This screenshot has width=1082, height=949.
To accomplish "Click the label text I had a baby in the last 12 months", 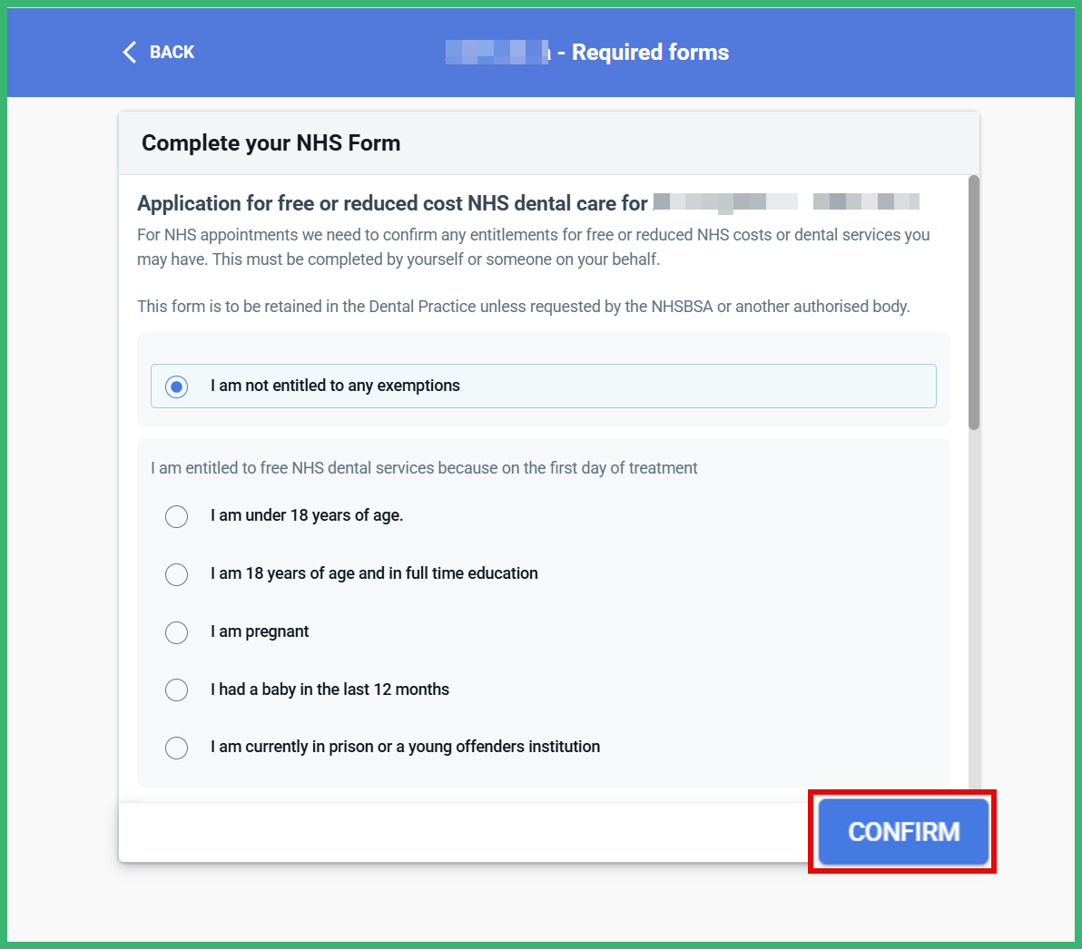I will pos(330,689).
